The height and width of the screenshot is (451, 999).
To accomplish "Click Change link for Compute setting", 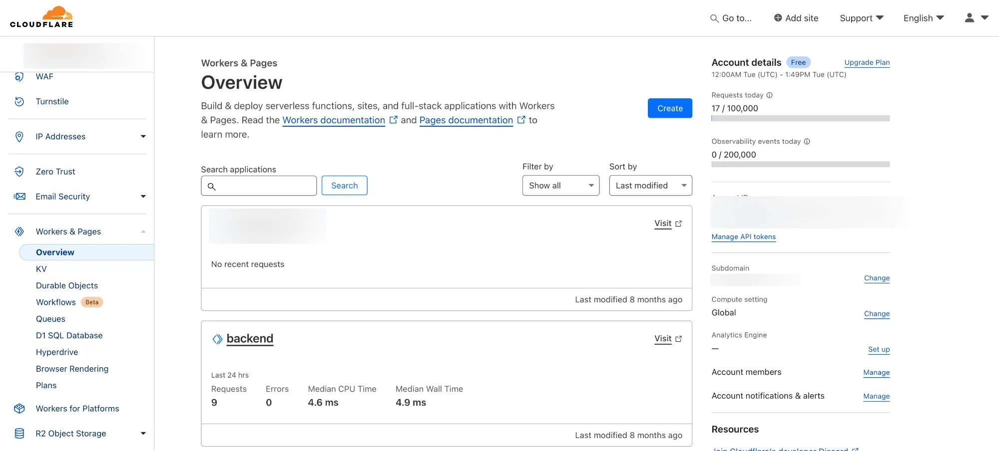I will point(877,314).
